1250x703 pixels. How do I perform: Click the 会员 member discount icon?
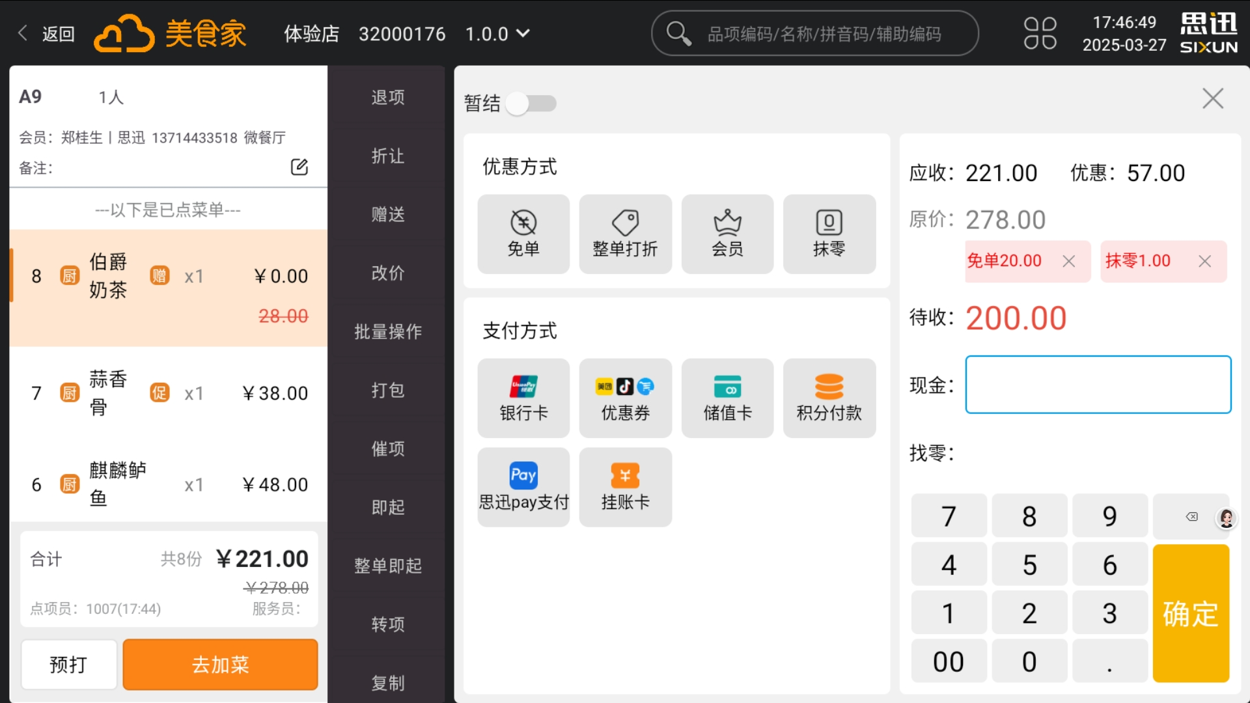coord(727,234)
